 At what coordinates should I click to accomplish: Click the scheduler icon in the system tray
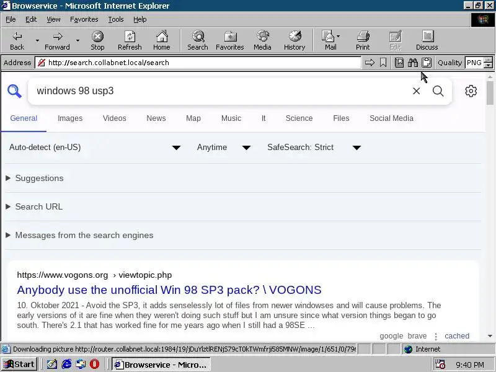440,365
